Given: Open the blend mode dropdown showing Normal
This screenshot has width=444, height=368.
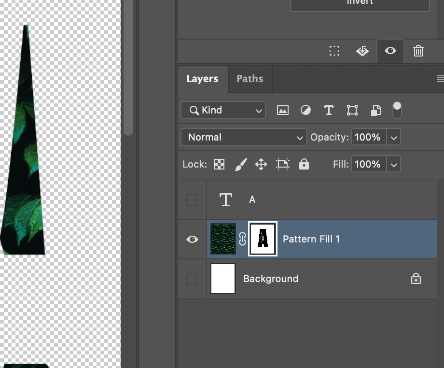Looking at the screenshot, I should click(x=243, y=137).
